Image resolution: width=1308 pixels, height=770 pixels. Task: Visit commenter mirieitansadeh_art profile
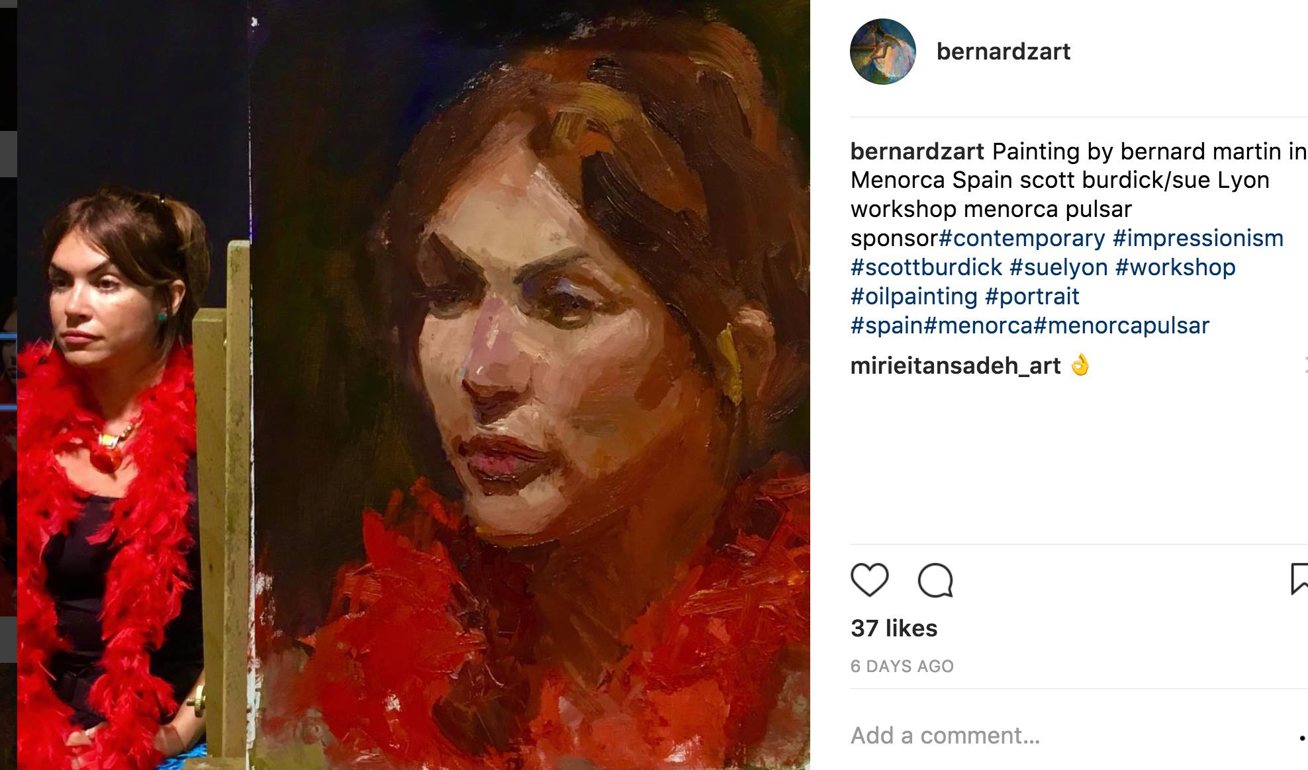(x=955, y=366)
